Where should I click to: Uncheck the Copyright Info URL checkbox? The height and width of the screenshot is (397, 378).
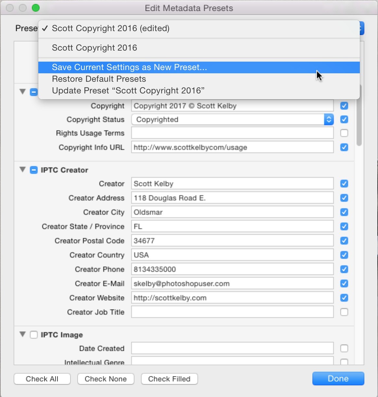point(344,147)
